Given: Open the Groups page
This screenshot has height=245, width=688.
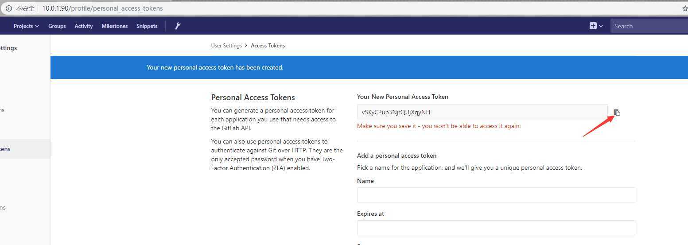Looking at the screenshot, I should tap(57, 26).
